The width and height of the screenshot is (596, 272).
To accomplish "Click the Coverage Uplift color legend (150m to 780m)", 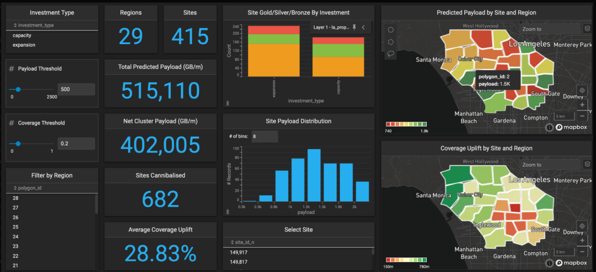I will [x=406, y=260].
